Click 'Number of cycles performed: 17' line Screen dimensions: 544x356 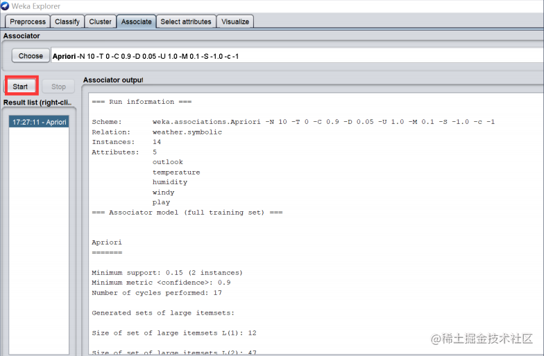[x=157, y=293]
